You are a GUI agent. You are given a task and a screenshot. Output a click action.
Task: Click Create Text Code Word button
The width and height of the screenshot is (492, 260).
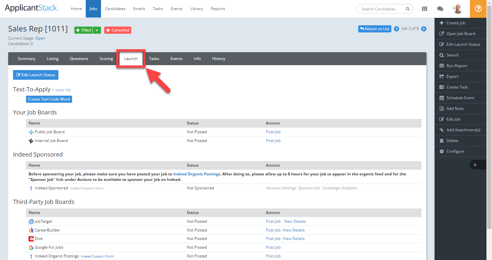point(49,99)
